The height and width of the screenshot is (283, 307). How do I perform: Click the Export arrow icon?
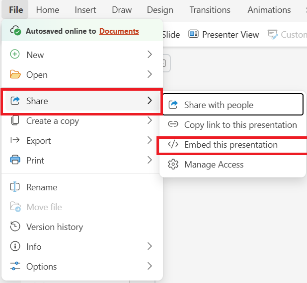[15, 140]
